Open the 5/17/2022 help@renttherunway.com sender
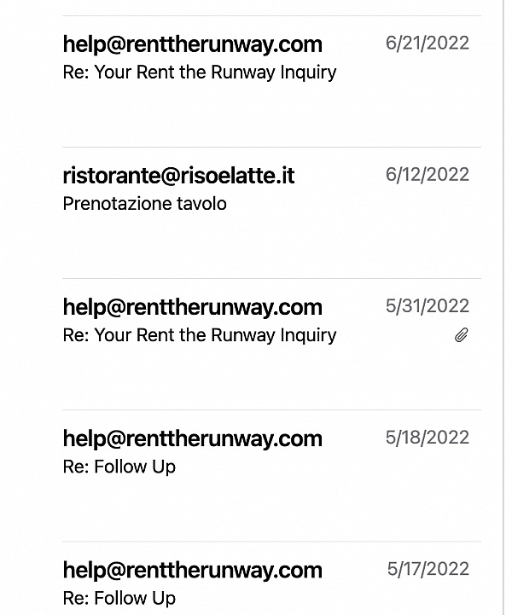 [192, 570]
